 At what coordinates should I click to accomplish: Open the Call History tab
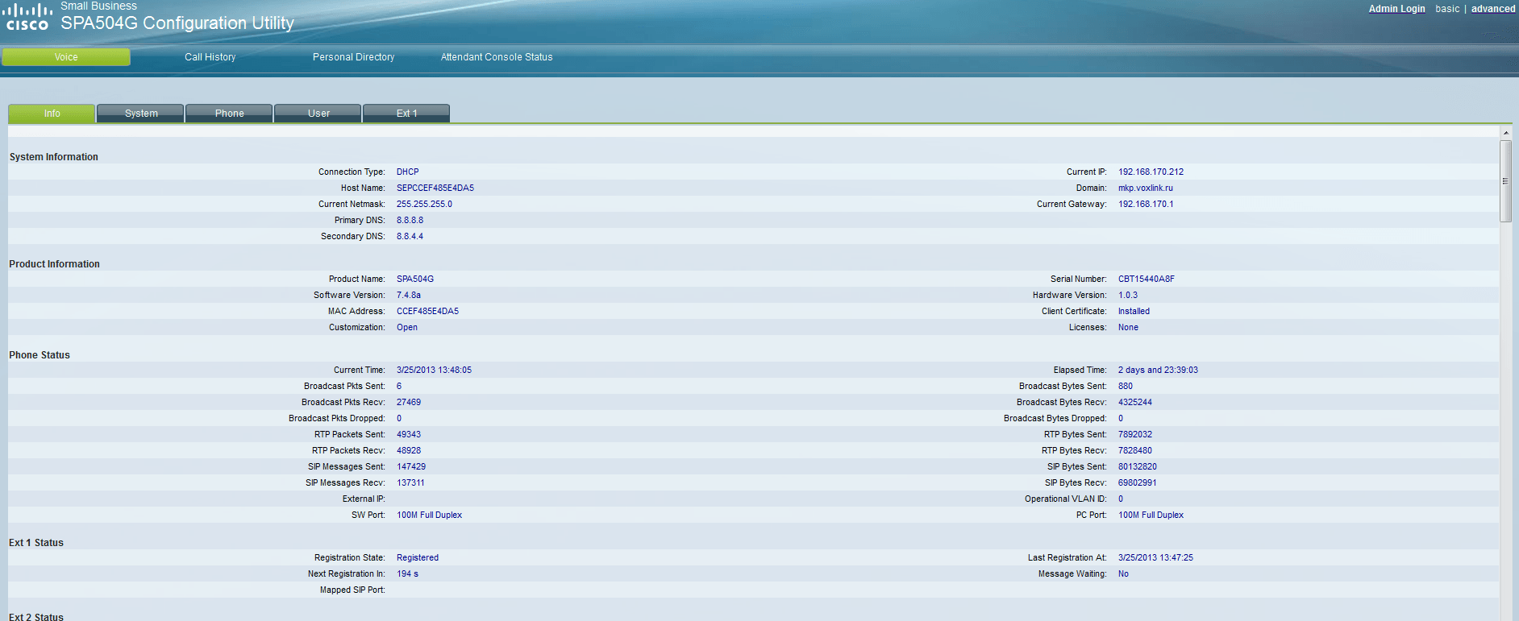pyautogui.click(x=210, y=57)
